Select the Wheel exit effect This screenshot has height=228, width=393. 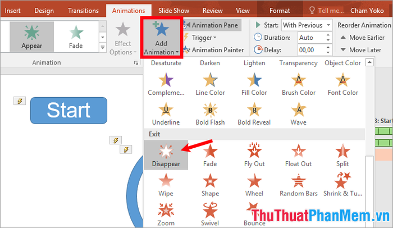click(254, 185)
